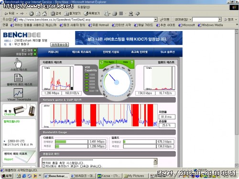Viewport: 239px width, 179px height.
Task: Open the 무료 Hotmail link in Links bar
Action: pyautogui.click(x=98, y=25)
